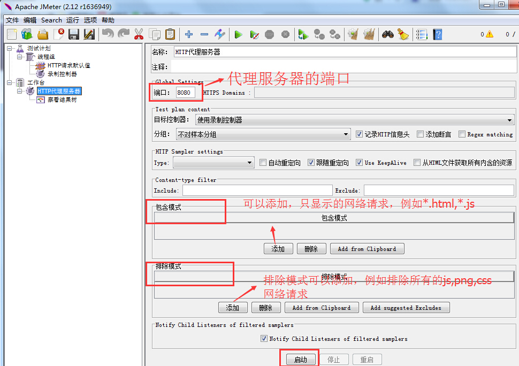
Task: Click 添加 under 排除模式
Action: pos(233,308)
